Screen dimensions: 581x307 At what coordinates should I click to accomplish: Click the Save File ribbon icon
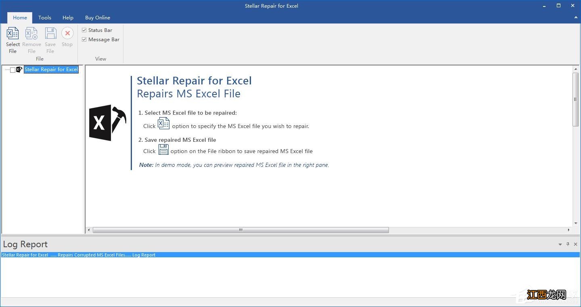click(50, 33)
